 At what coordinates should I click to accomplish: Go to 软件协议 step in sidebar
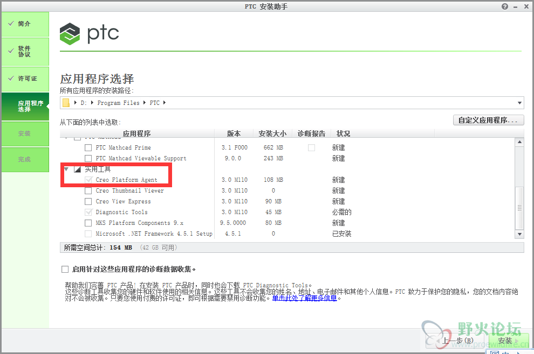click(x=25, y=52)
